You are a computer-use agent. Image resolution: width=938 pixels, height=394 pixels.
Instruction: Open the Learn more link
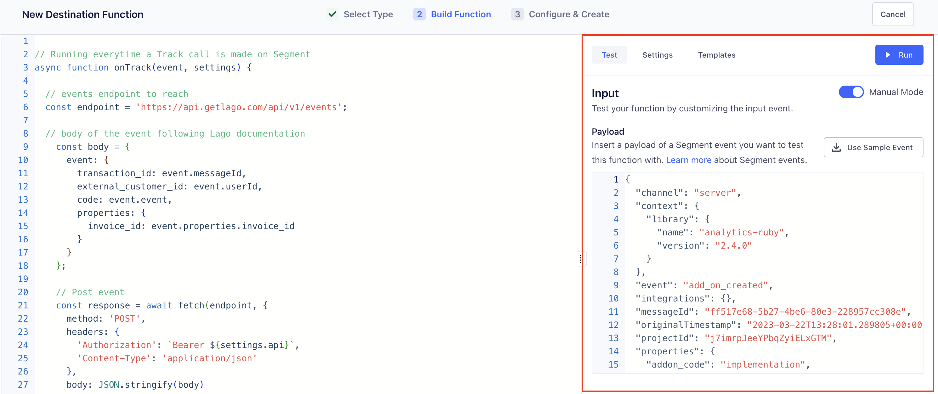point(688,160)
